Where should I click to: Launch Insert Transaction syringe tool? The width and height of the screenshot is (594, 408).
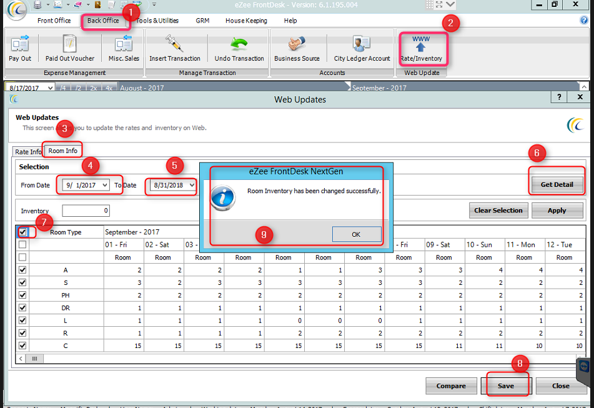point(175,48)
